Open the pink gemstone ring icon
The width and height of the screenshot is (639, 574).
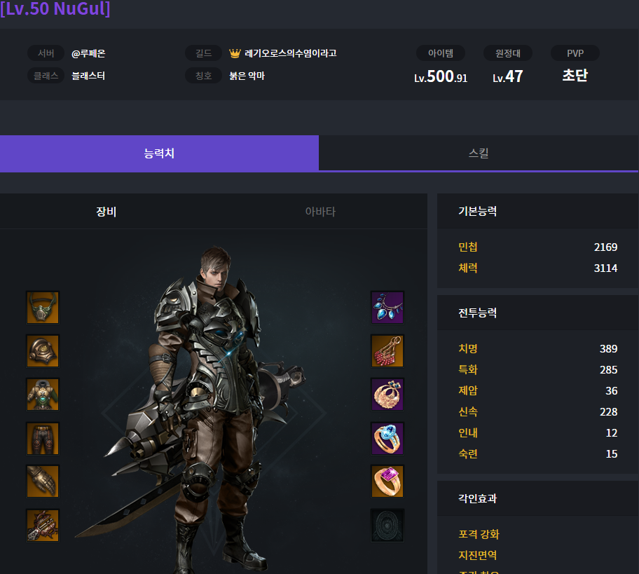(387, 481)
